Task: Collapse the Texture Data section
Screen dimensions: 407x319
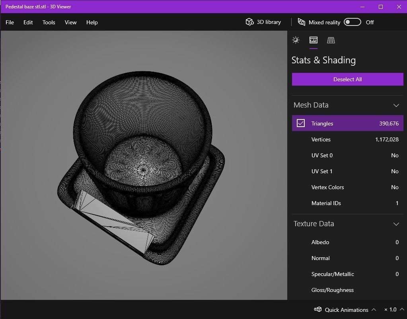Action: click(x=396, y=224)
